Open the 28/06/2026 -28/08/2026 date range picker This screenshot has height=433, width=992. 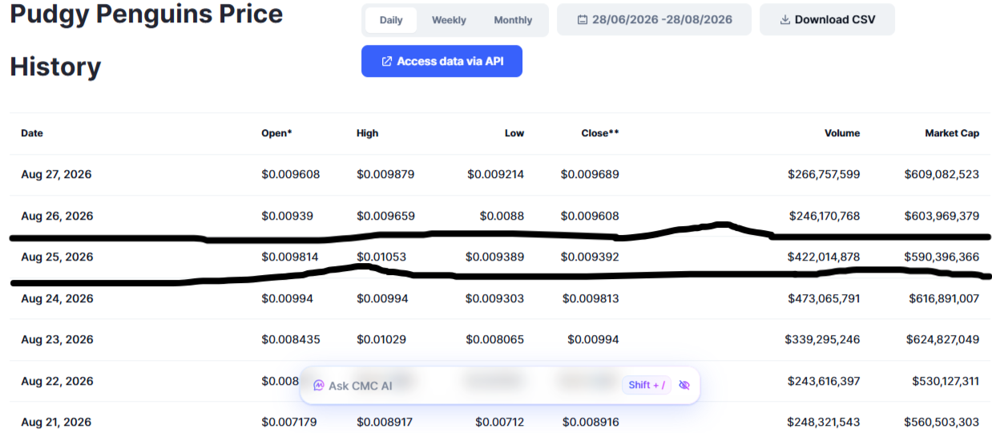point(655,20)
